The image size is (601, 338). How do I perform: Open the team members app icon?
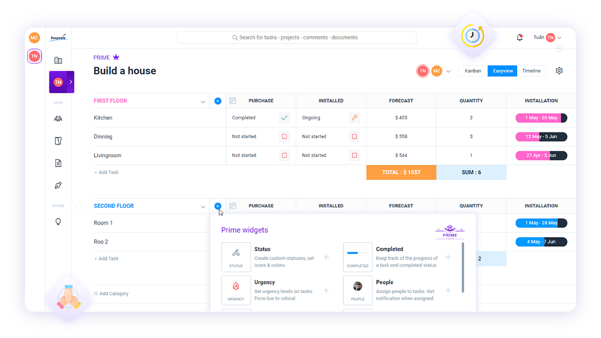coord(58,119)
